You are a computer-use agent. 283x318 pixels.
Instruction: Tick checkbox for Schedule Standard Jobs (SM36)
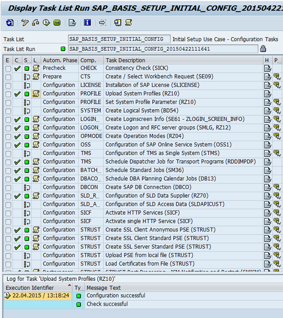click(x=8, y=171)
